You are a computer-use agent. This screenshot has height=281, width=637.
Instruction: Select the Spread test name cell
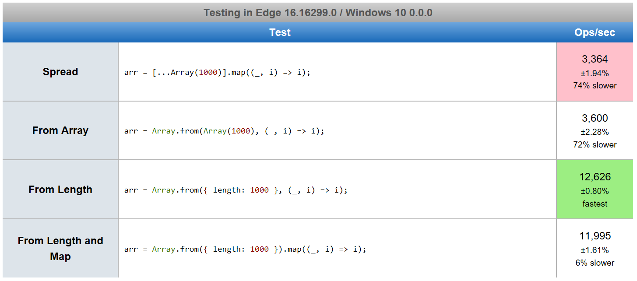(x=60, y=72)
